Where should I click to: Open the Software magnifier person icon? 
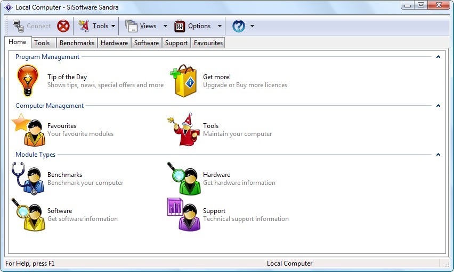click(28, 215)
